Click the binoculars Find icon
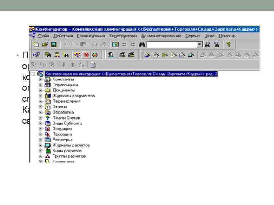 tap(142, 45)
